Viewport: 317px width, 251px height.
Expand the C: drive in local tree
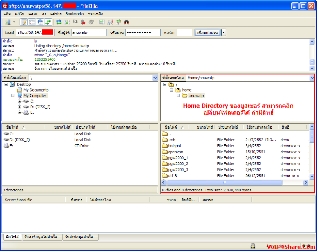click(20, 102)
